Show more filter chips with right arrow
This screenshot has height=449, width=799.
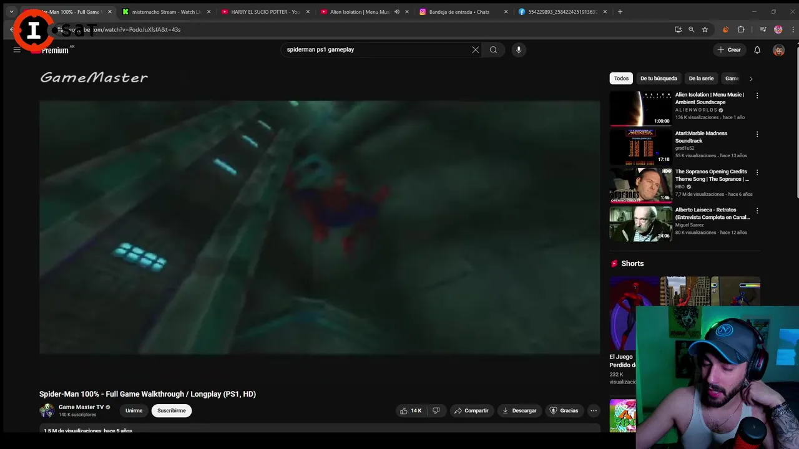point(751,79)
